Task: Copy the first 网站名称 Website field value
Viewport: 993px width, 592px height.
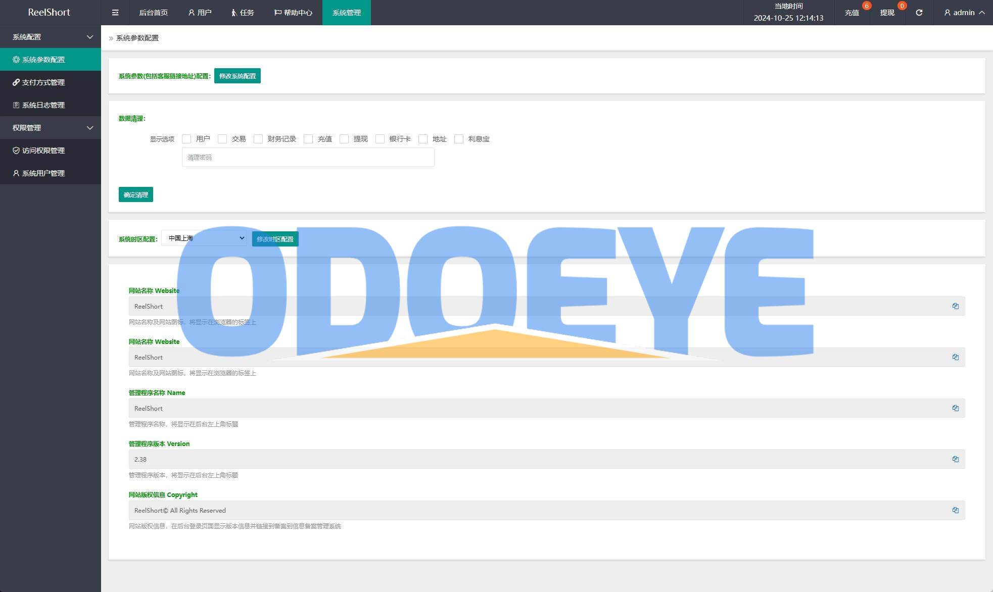Action: [x=955, y=306]
